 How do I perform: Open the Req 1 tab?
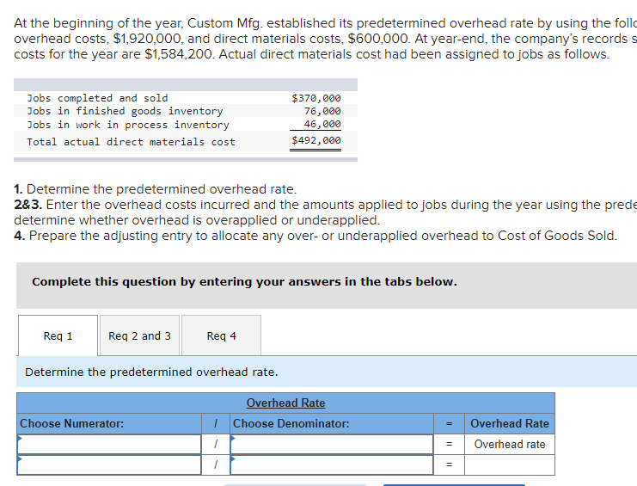[58, 335]
